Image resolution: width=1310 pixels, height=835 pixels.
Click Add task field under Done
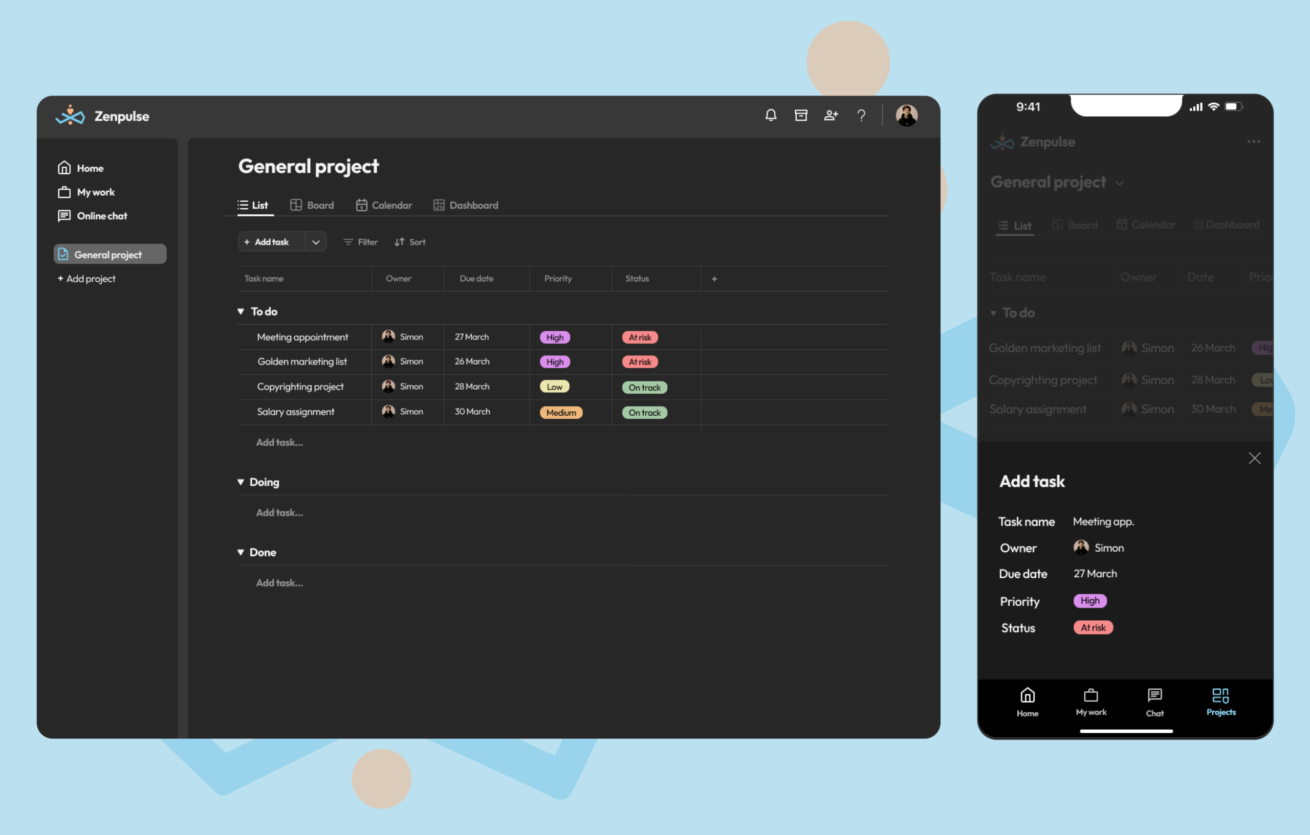click(x=279, y=583)
